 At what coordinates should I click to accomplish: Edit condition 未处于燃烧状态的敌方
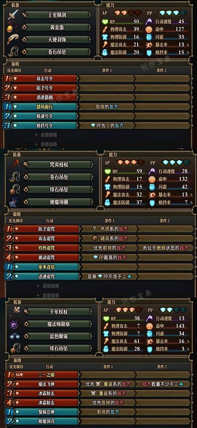(x=165, y=248)
